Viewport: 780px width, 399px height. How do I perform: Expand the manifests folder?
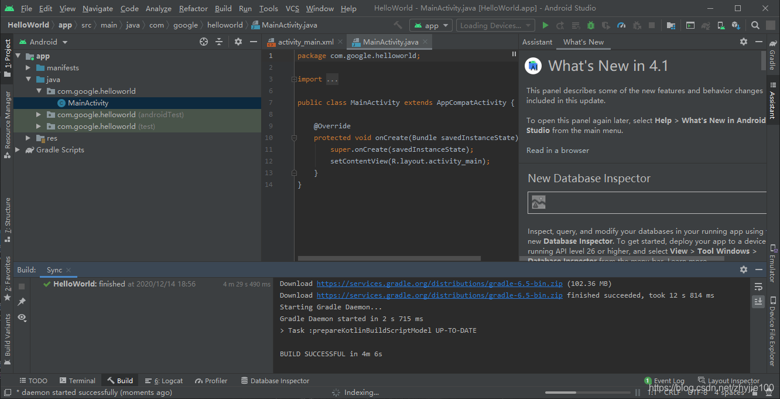click(x=28, y=68)
